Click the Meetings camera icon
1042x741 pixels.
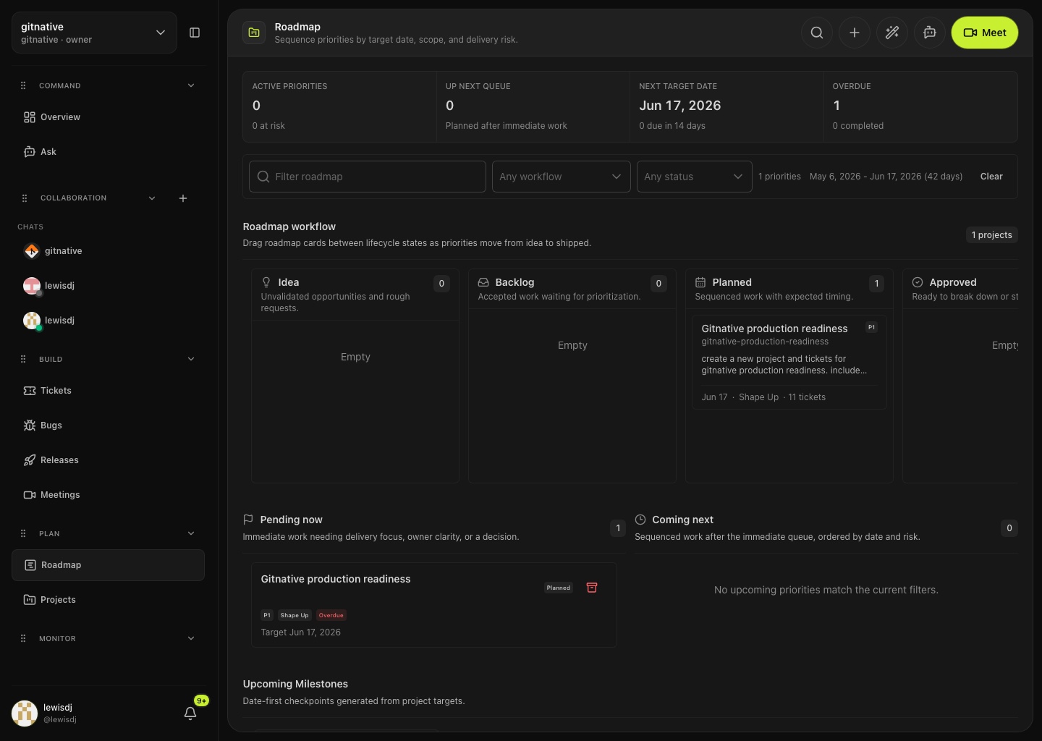(30, 495)
